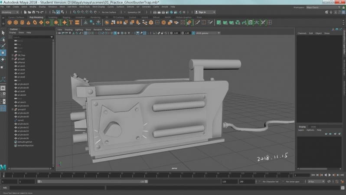Click the Save scene icon in the status line

click(33, 12)
